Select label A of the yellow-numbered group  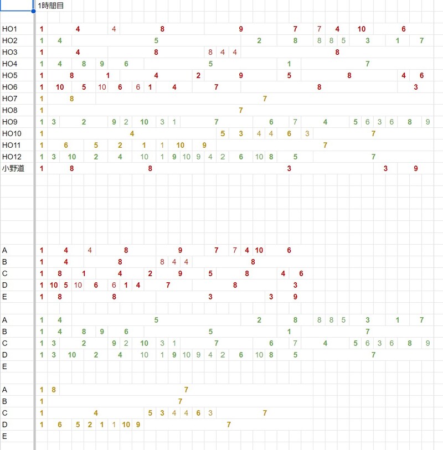click(x=4, y=390)
